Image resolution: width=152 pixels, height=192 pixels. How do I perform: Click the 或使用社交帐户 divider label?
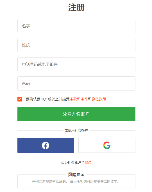(76, 131)
